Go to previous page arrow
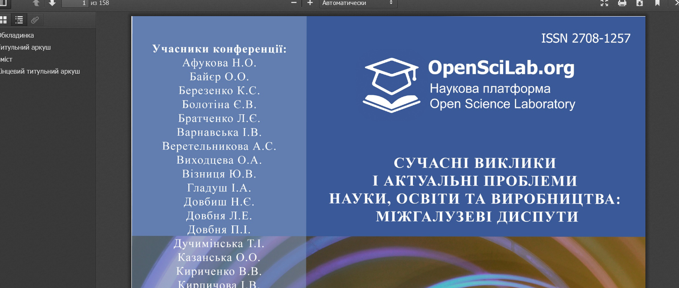This screenshot has height=288, width=679. [36, 3]
